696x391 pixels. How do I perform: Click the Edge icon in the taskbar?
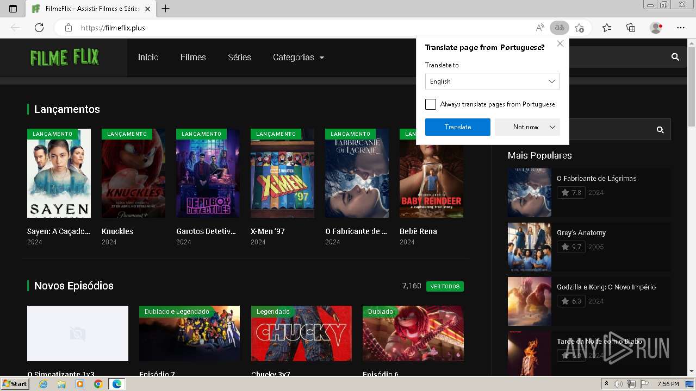pos(116,384)
